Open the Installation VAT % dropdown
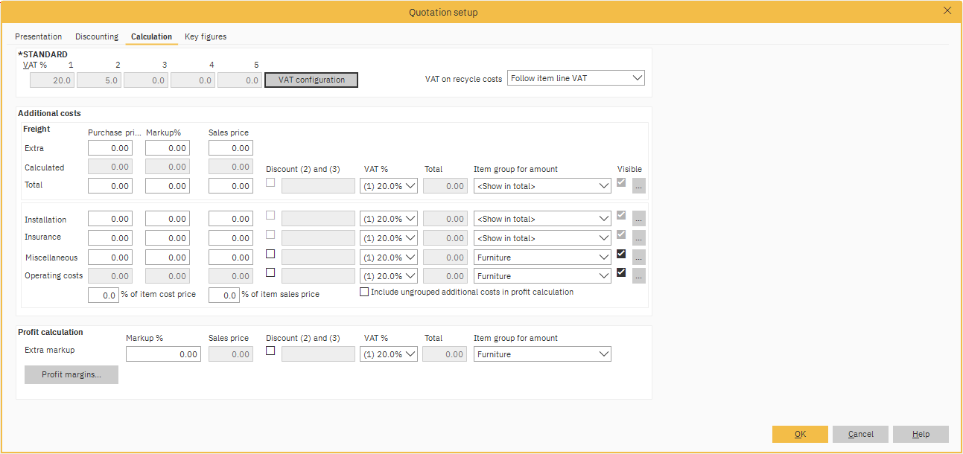The image size is (963, 454). 388,219
